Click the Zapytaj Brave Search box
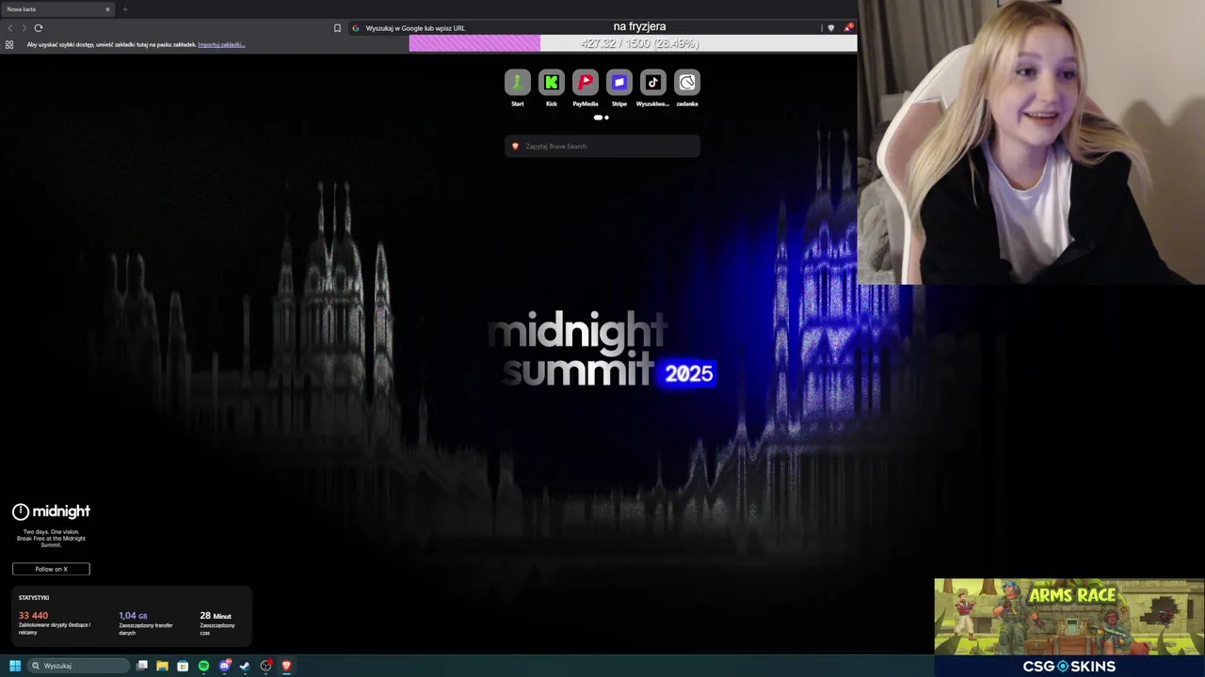Screen dimensions: 1205x677 602,146
